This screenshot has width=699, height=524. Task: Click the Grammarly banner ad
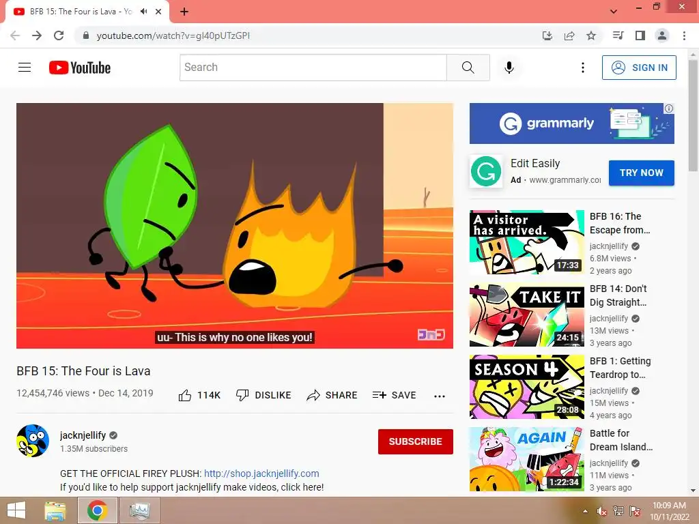coord(571,123)
